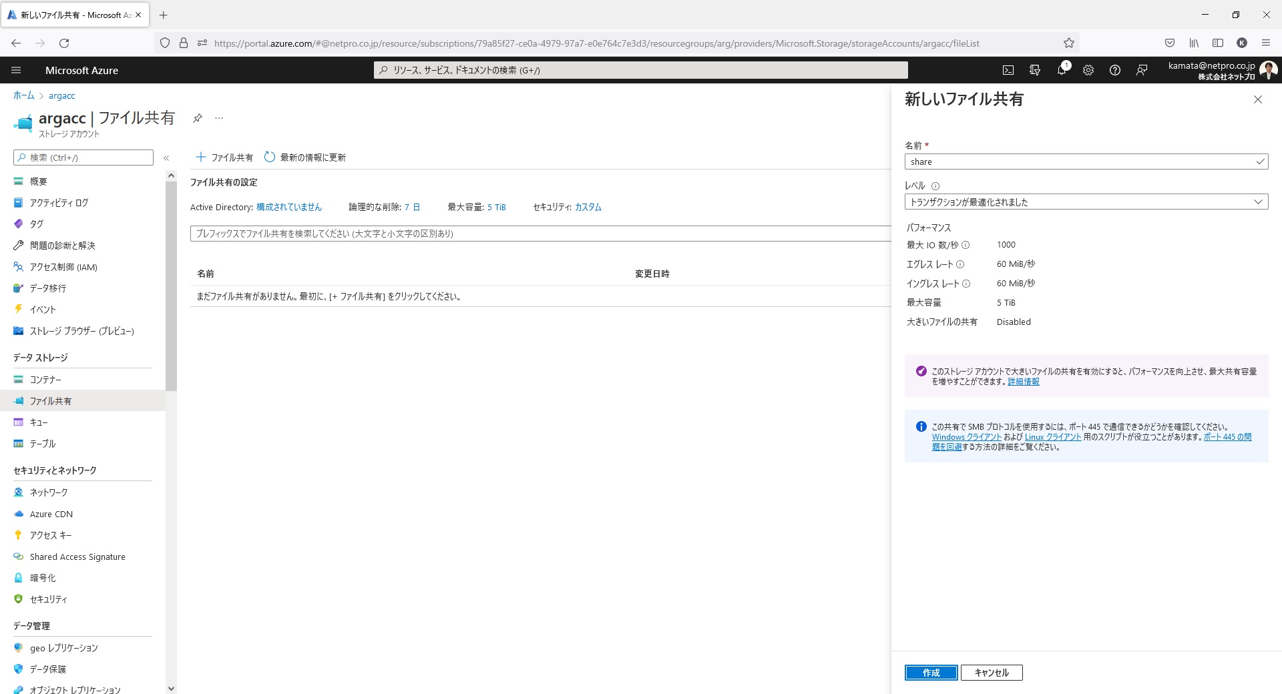Open the Windows クライアント link
Screen dimensions: 1282x694
[x=966, y=437]
